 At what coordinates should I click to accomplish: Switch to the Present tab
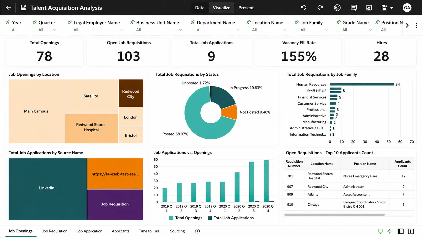pos(246,8)
